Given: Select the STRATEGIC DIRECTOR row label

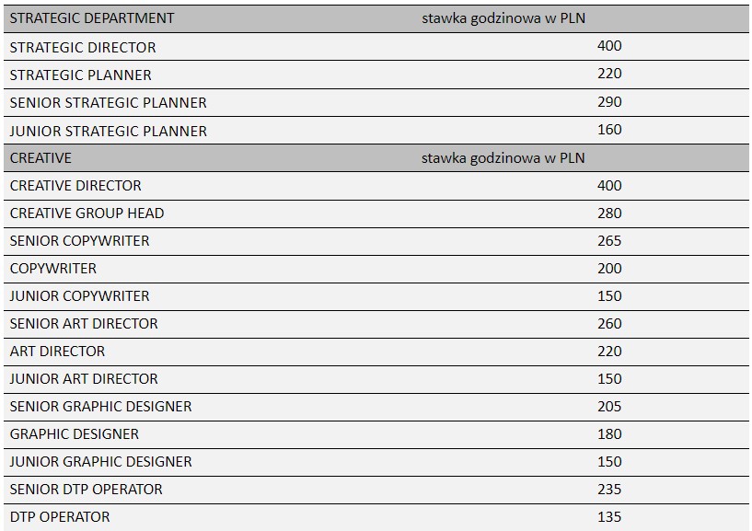Looking at the screenshot, I should pos(83,47).
